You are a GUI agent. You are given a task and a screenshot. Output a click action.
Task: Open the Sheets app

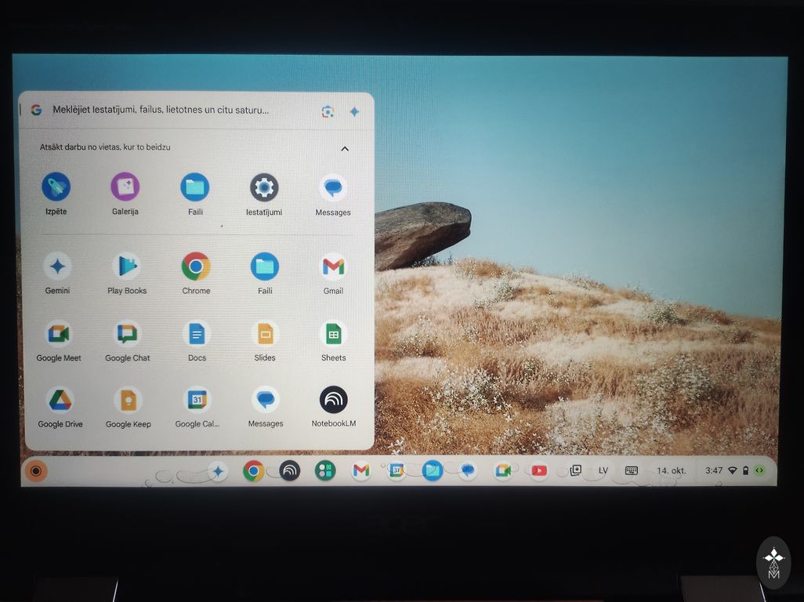pyautogui.click(x=333, y=334)
